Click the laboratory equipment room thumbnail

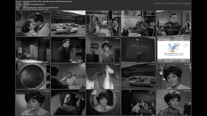point(103,24)
